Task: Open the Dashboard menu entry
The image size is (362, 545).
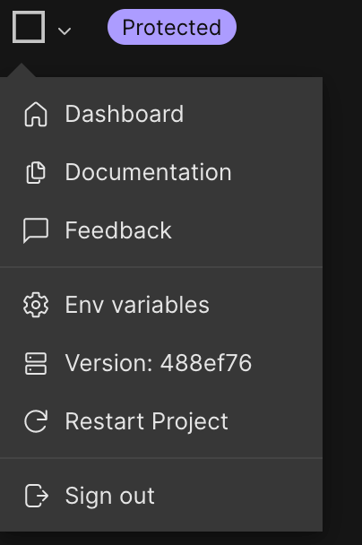Action: coord(161,114)
